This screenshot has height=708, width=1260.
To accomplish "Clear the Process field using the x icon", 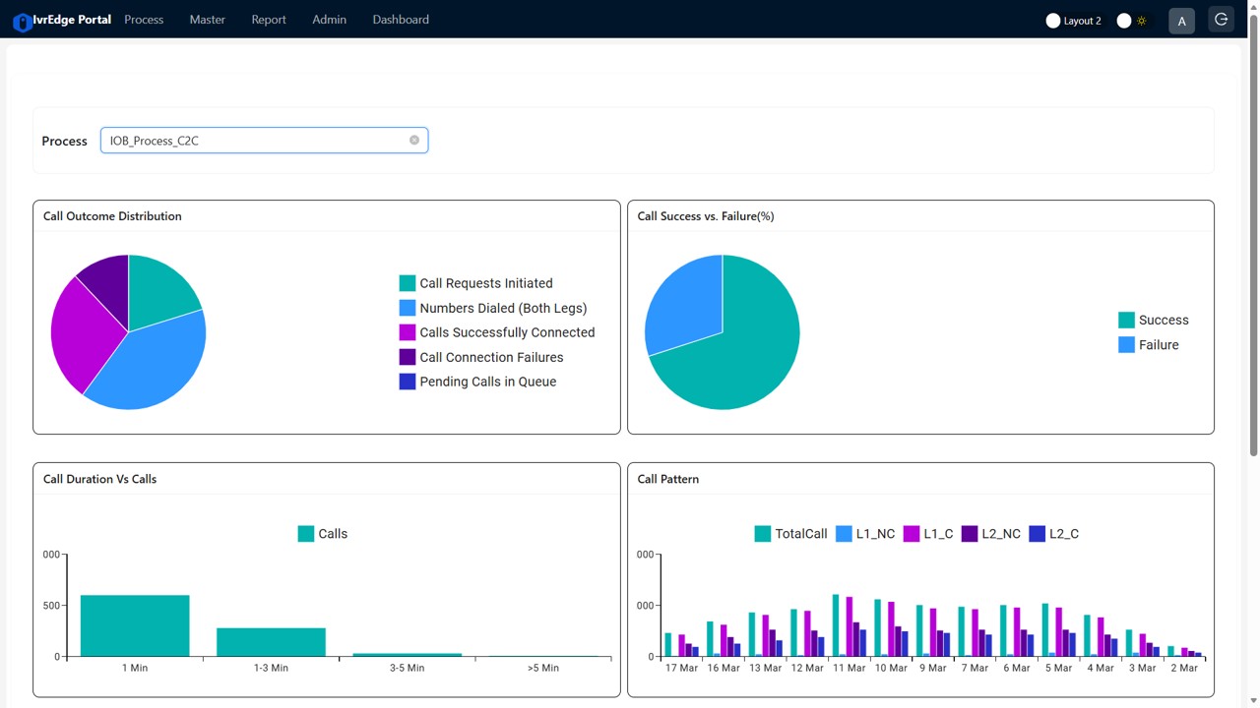I will click(414, 140).
